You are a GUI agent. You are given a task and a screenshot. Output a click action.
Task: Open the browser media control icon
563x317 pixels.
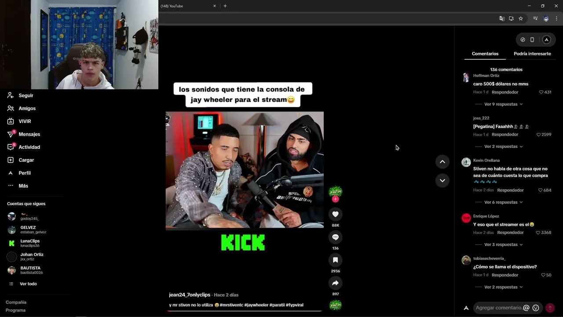[x=535, y=18]
